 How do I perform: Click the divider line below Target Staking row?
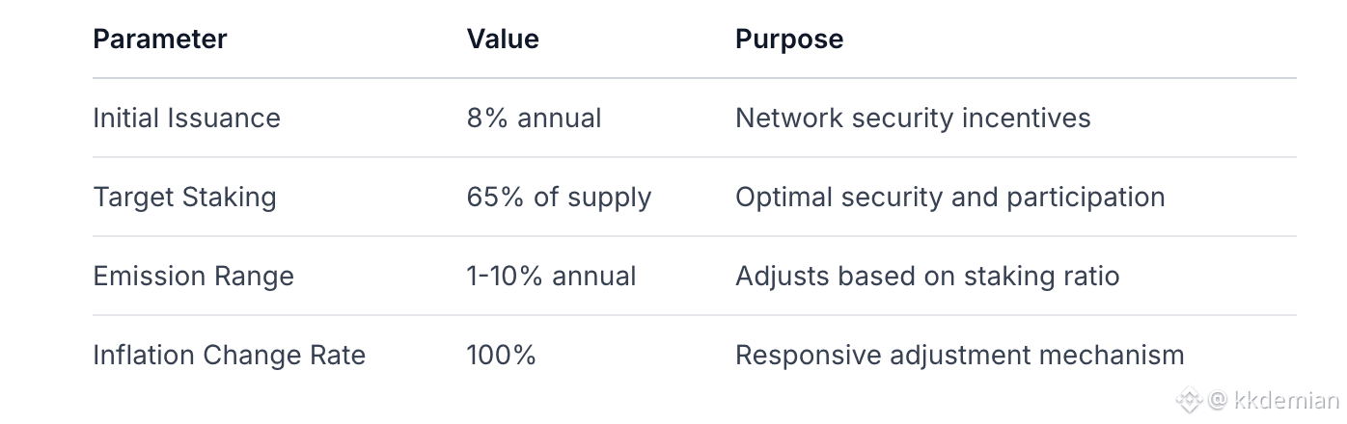(x=695, y=236)
